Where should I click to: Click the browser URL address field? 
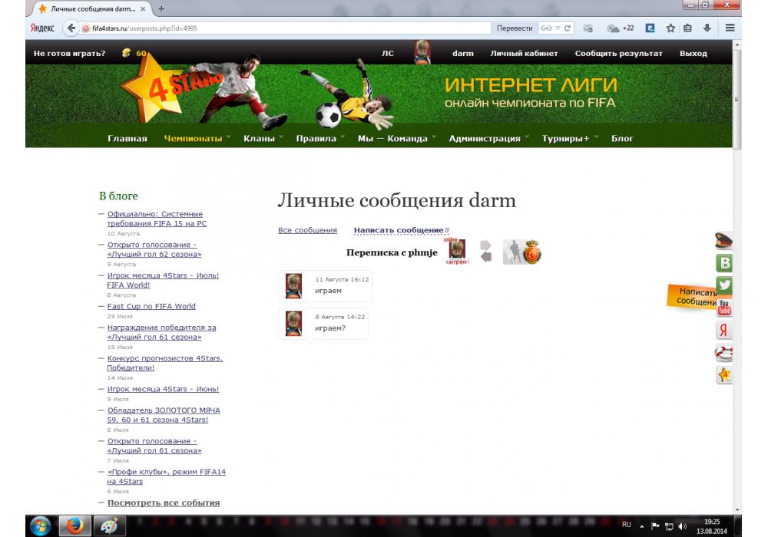(x=307, y=28)
